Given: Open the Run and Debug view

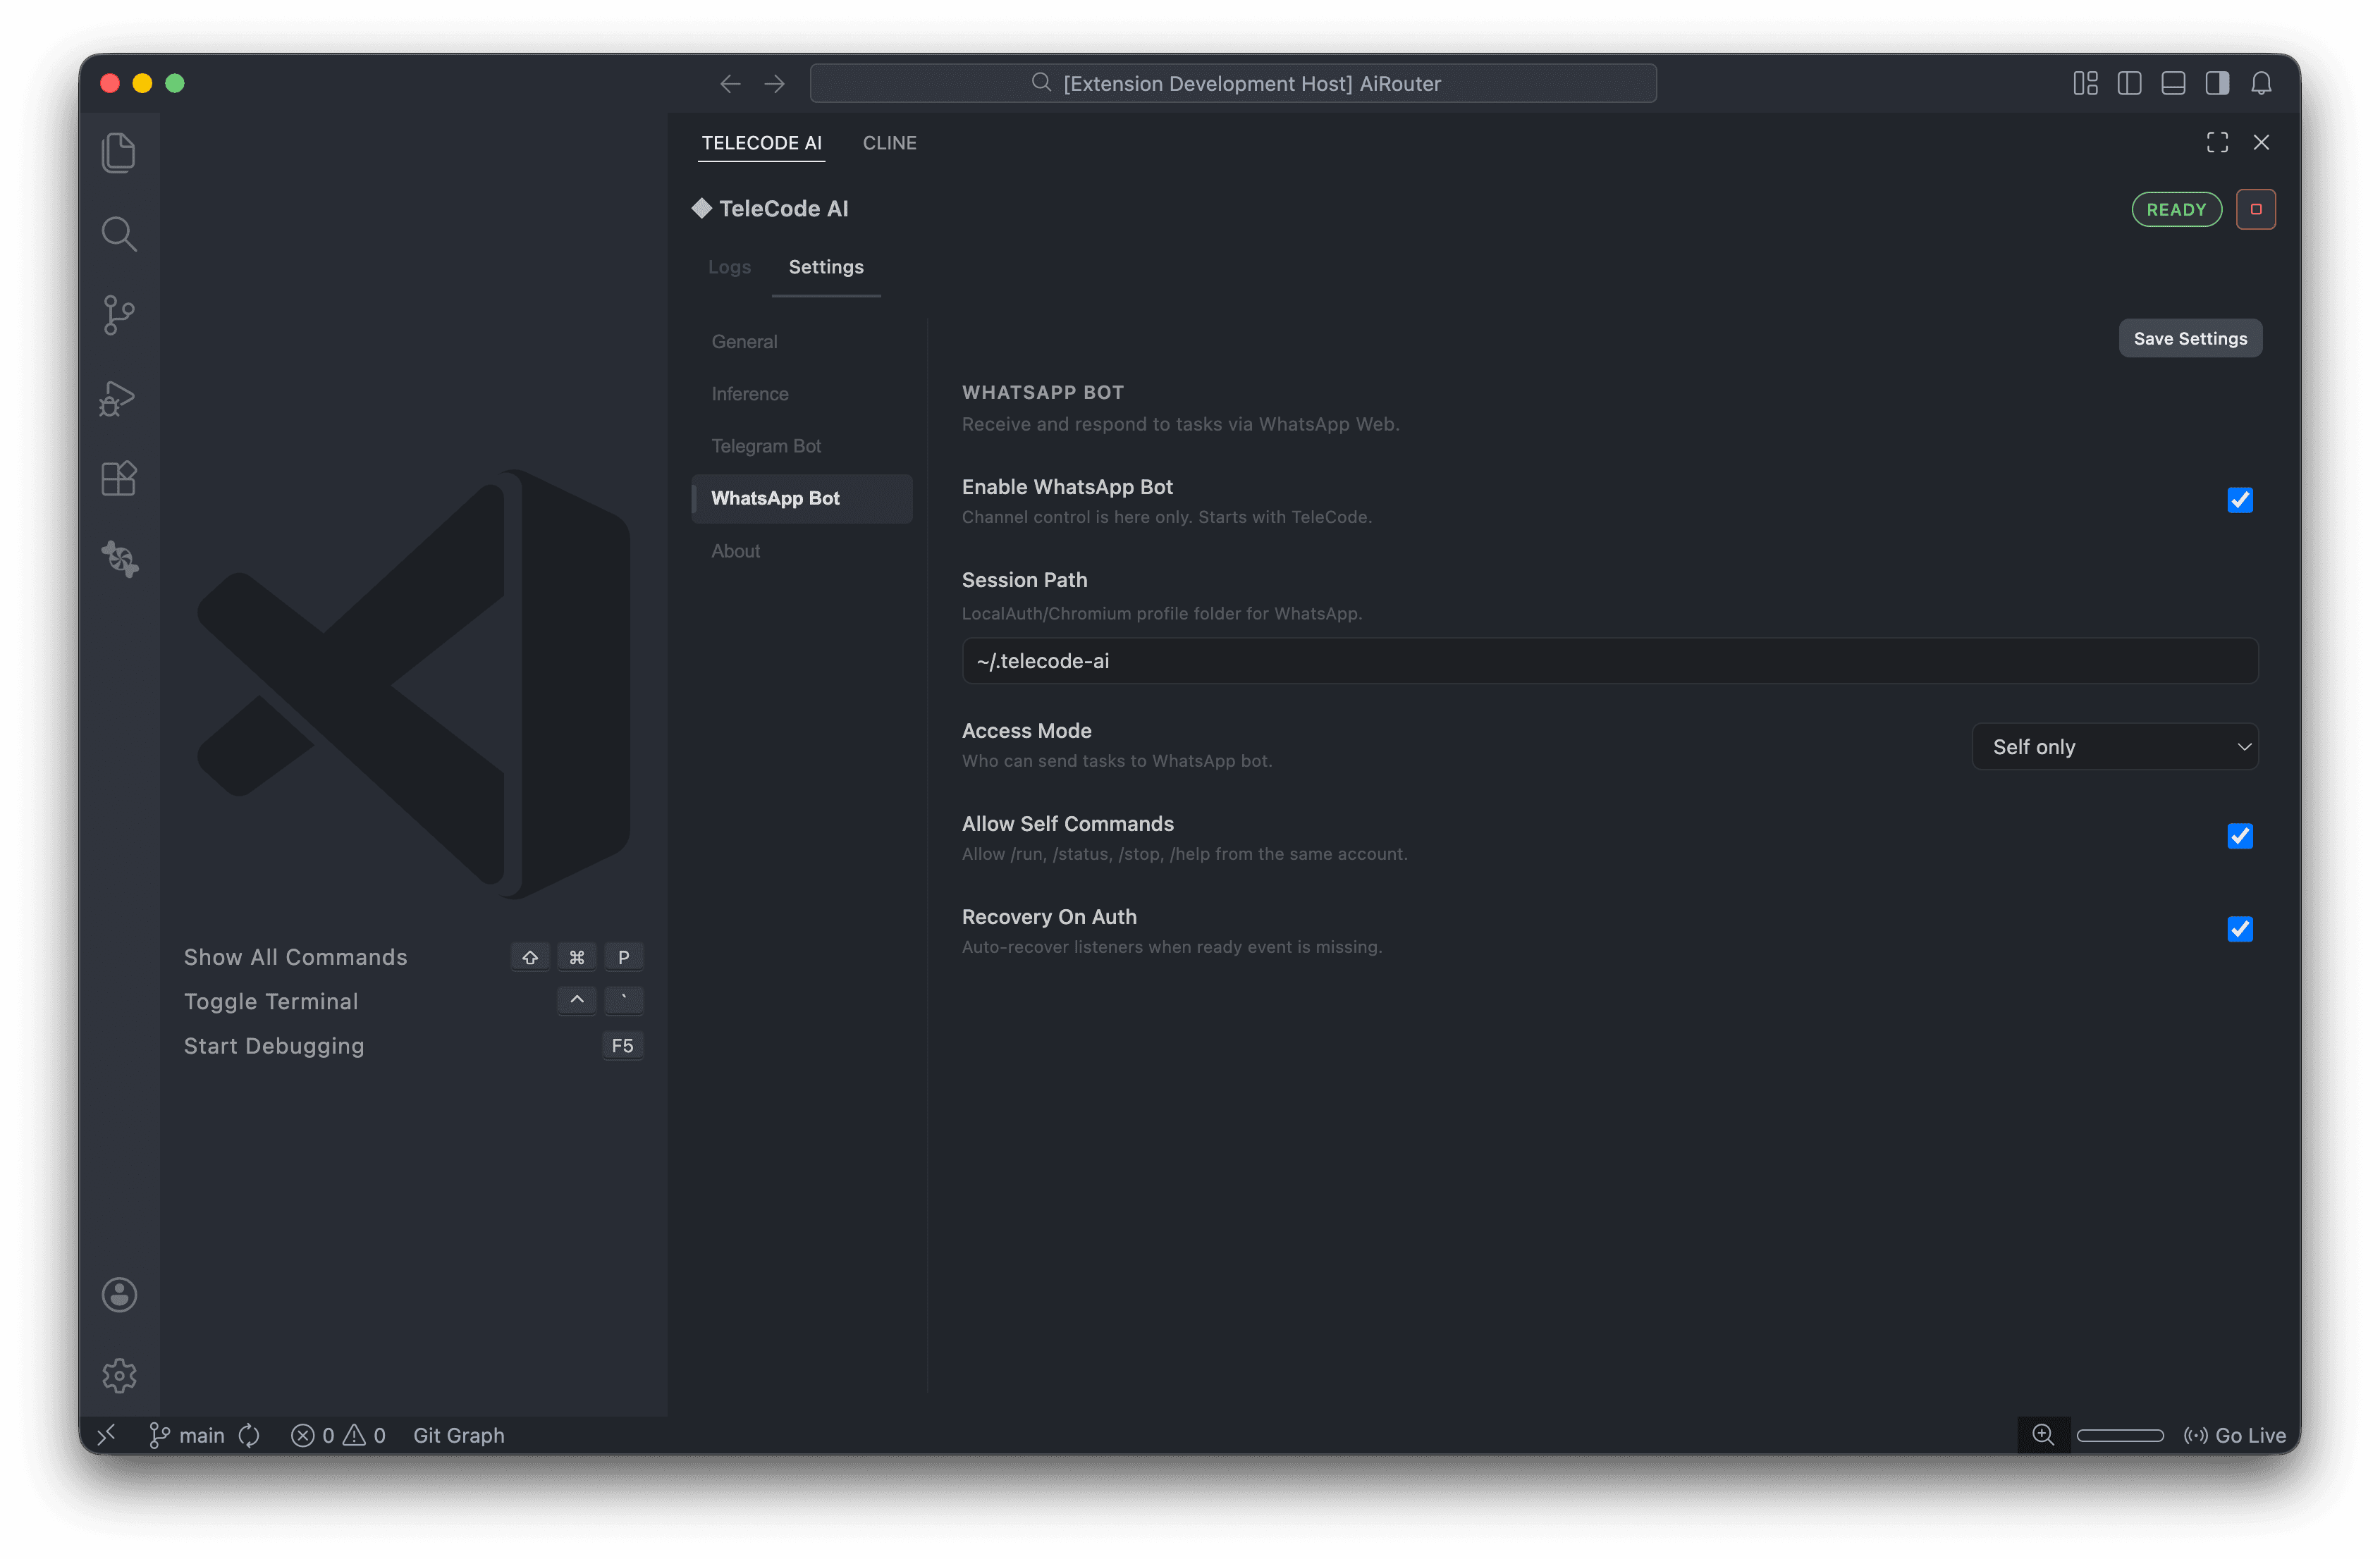Looking at the screenshot, I should point(119,398).
